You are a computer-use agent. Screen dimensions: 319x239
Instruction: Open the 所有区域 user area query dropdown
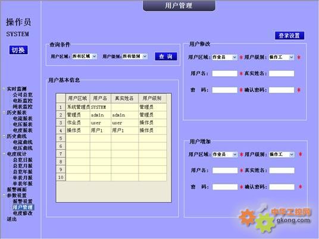coord(85,56)
